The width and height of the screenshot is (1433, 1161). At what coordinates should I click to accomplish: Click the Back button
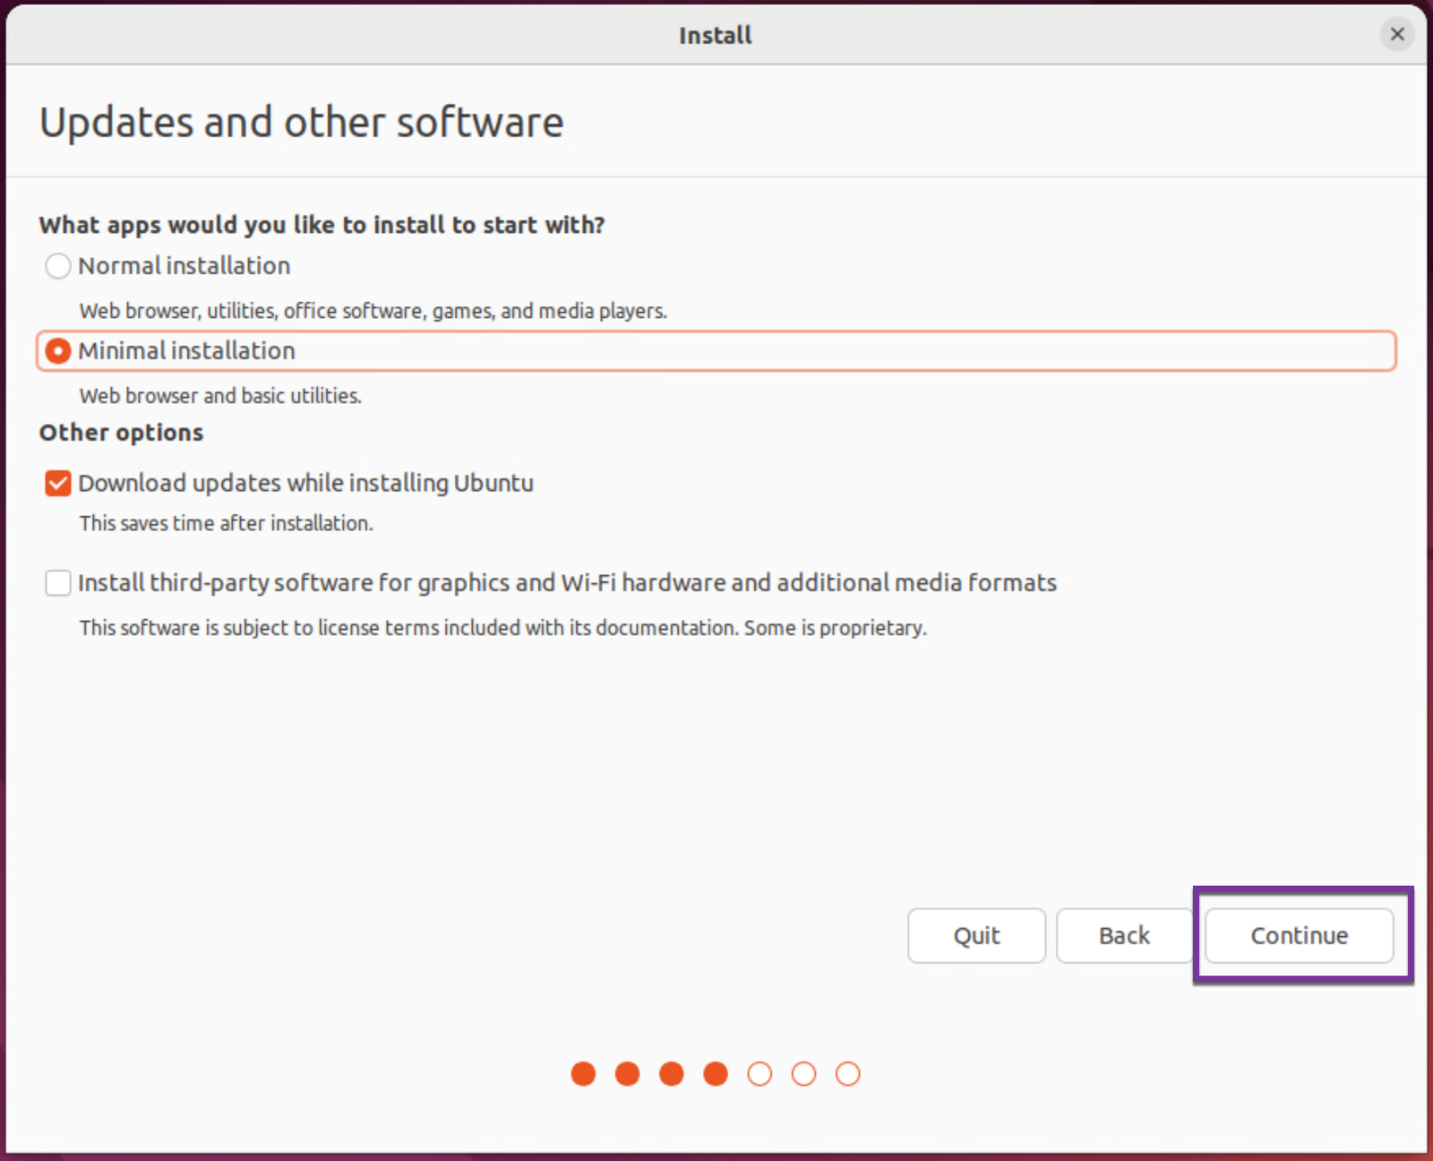click(x=1124, y=935)
